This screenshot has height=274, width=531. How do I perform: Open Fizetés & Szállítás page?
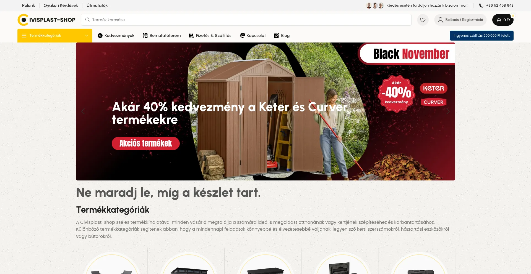point(210,36)
